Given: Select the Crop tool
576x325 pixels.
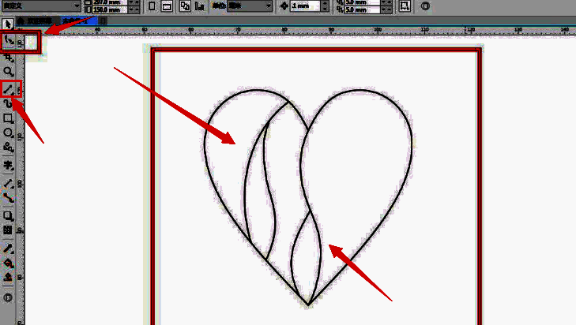Looking at the screenshot, I should tap(9, 57).
